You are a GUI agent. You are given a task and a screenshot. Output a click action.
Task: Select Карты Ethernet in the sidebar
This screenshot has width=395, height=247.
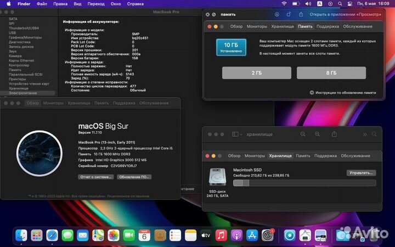pos(21,60)
